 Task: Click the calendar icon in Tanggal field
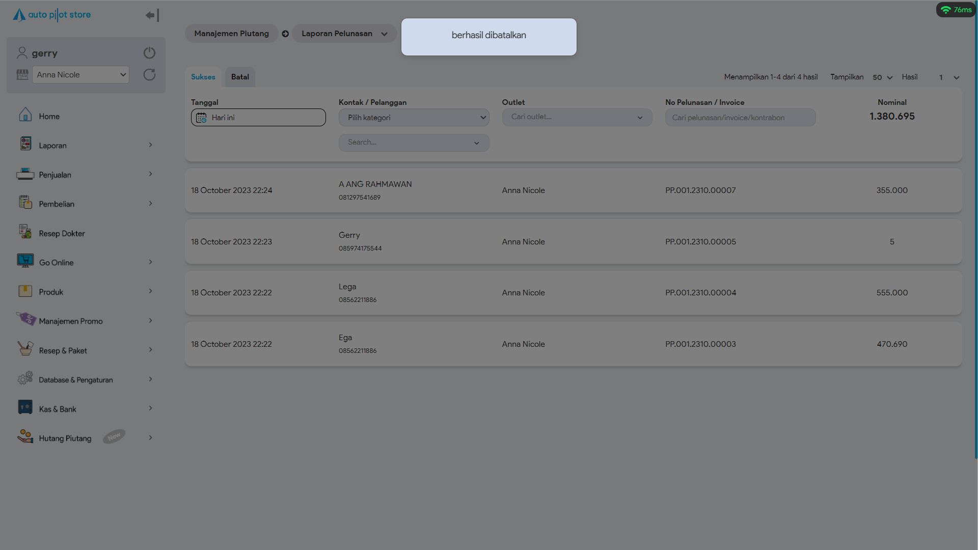pyautogui.click(x=201, y=118)
